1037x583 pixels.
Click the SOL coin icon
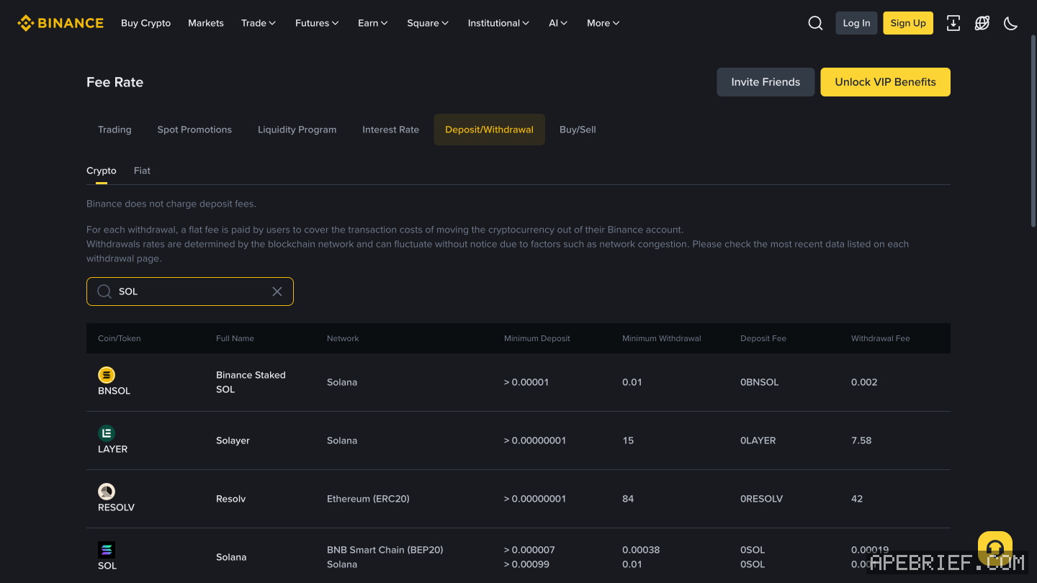(107, 550)
